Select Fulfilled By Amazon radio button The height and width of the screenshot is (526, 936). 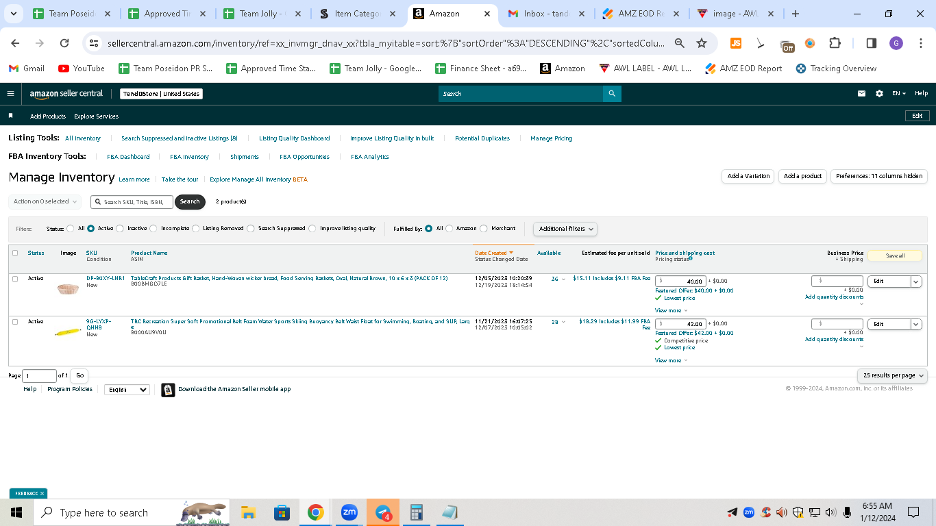(x=449, y=229)
